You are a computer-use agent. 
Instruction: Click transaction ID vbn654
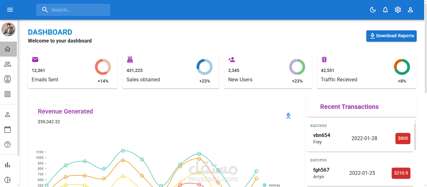point(322,135)
